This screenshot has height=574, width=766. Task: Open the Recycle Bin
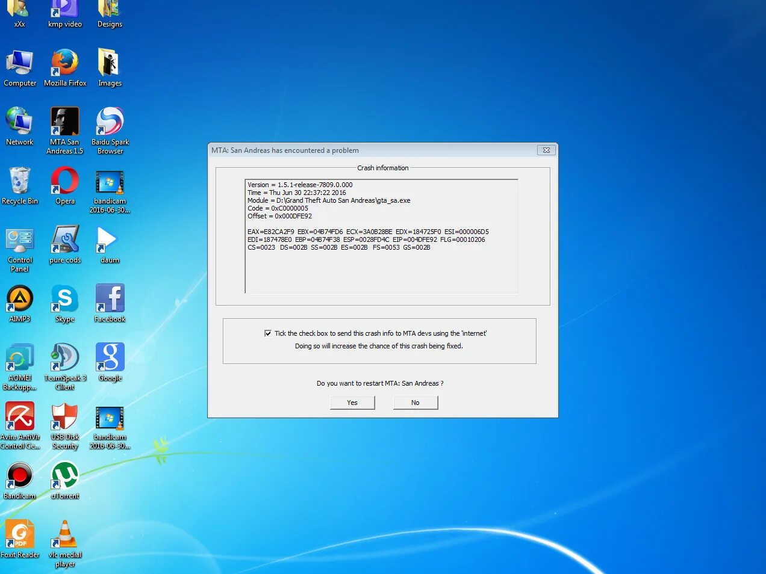pyautogui.click(x=20, y=185)
